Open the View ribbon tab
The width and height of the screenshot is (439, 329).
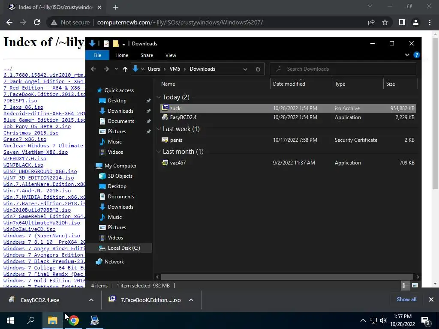pyautogui.click(x=171, y=55)
